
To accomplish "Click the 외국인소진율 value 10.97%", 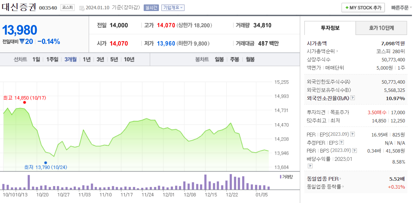I will click(395, 98).
